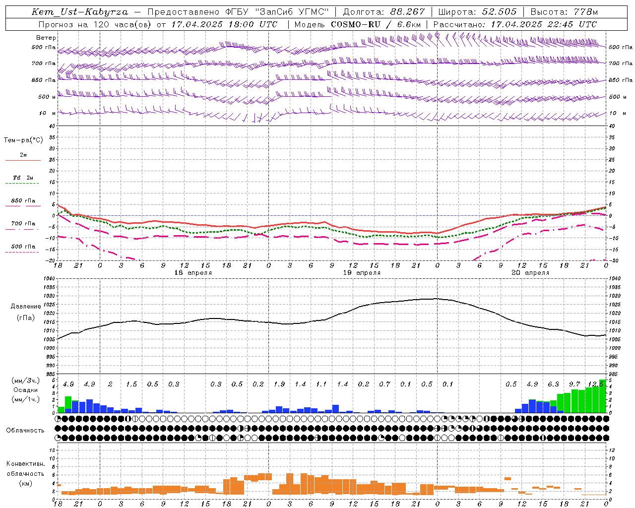
Task: Click the 700 гПа temperature legend entry
Action: pyautogui.click(x=23, y=224)
